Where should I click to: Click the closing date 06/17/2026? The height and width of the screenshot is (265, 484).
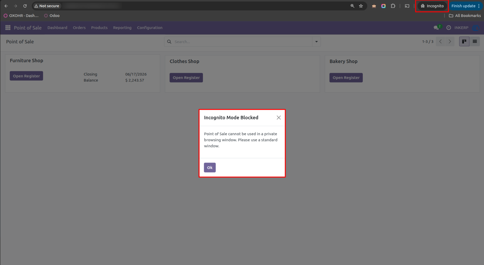[136, 74]
